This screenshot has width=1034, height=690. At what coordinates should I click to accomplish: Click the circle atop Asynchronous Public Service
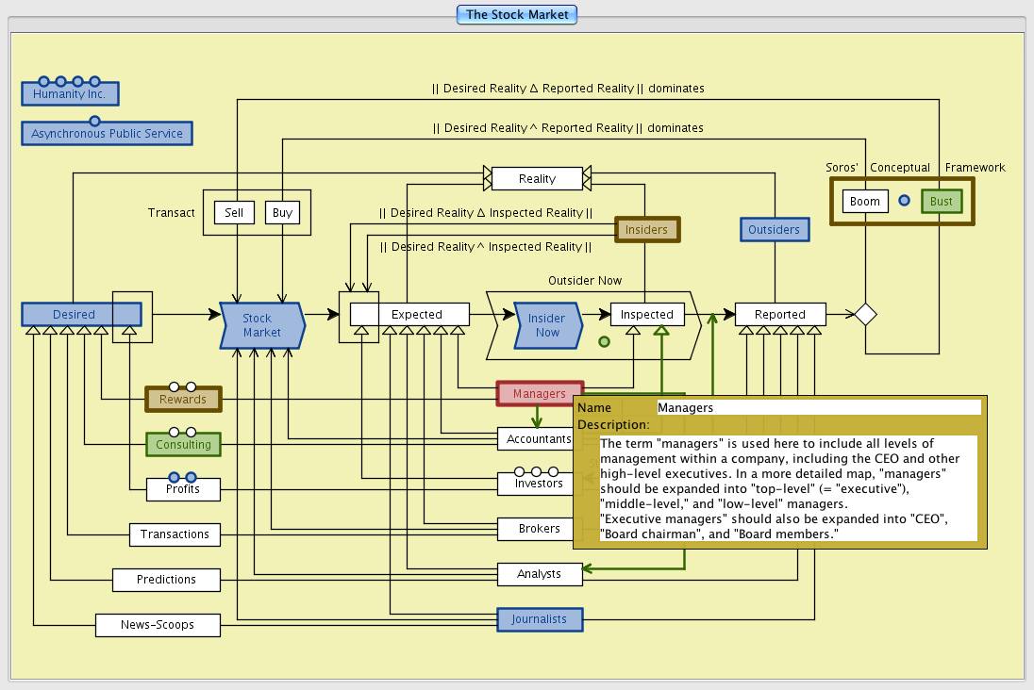94,121
